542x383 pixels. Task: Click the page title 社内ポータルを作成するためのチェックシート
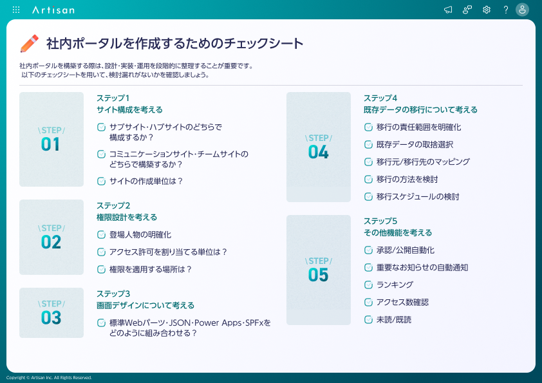175,44
